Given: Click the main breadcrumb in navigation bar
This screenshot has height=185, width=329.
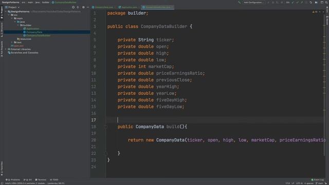Looking at the screenshot, I should 30,2.
